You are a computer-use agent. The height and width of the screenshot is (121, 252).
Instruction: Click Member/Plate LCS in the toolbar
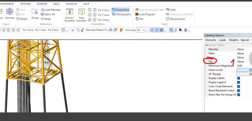tap(96, 30)
